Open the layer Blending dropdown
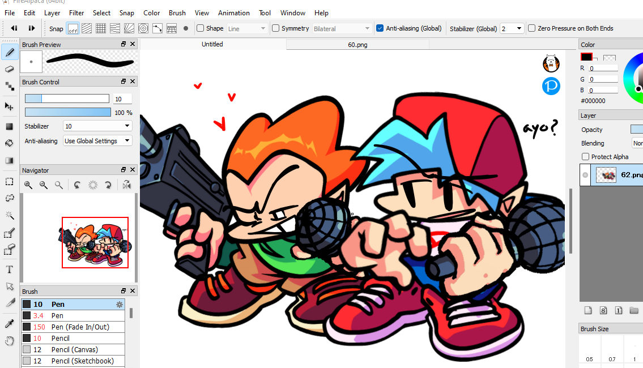This screenshot has height=368, width=643. pyautogui.click(x=637, y=143)
